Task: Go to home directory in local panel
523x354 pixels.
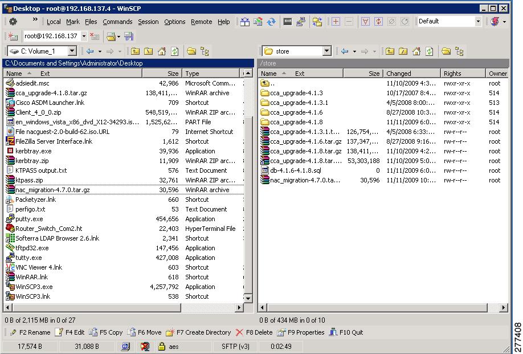Action: point(162,51)
